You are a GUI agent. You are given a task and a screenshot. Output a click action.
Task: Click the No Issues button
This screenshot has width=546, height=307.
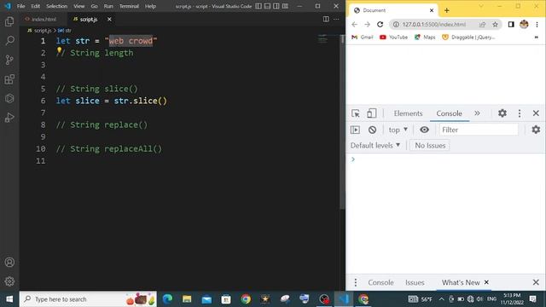tap(430, 145)
